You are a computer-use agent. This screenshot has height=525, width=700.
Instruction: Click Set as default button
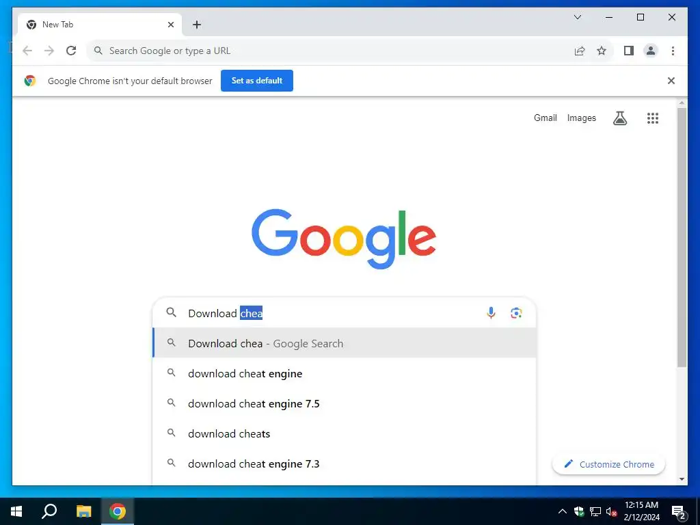(x=257, y=81)
